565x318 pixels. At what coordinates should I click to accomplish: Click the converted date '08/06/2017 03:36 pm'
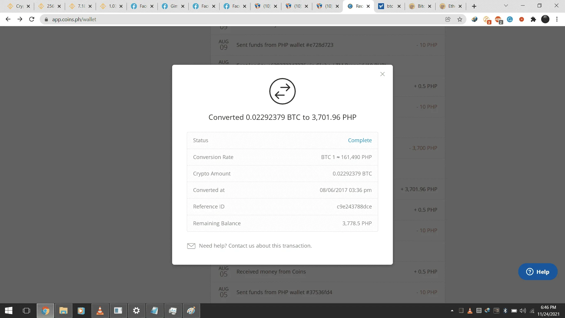pos(346,190)
